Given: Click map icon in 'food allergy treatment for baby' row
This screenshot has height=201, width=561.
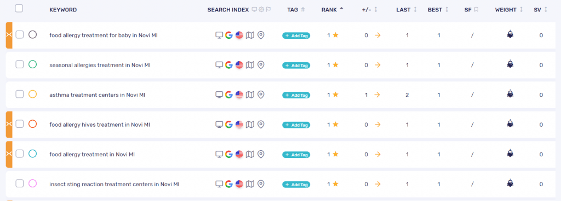Looking at the screenshot, I should click(250, 35).
